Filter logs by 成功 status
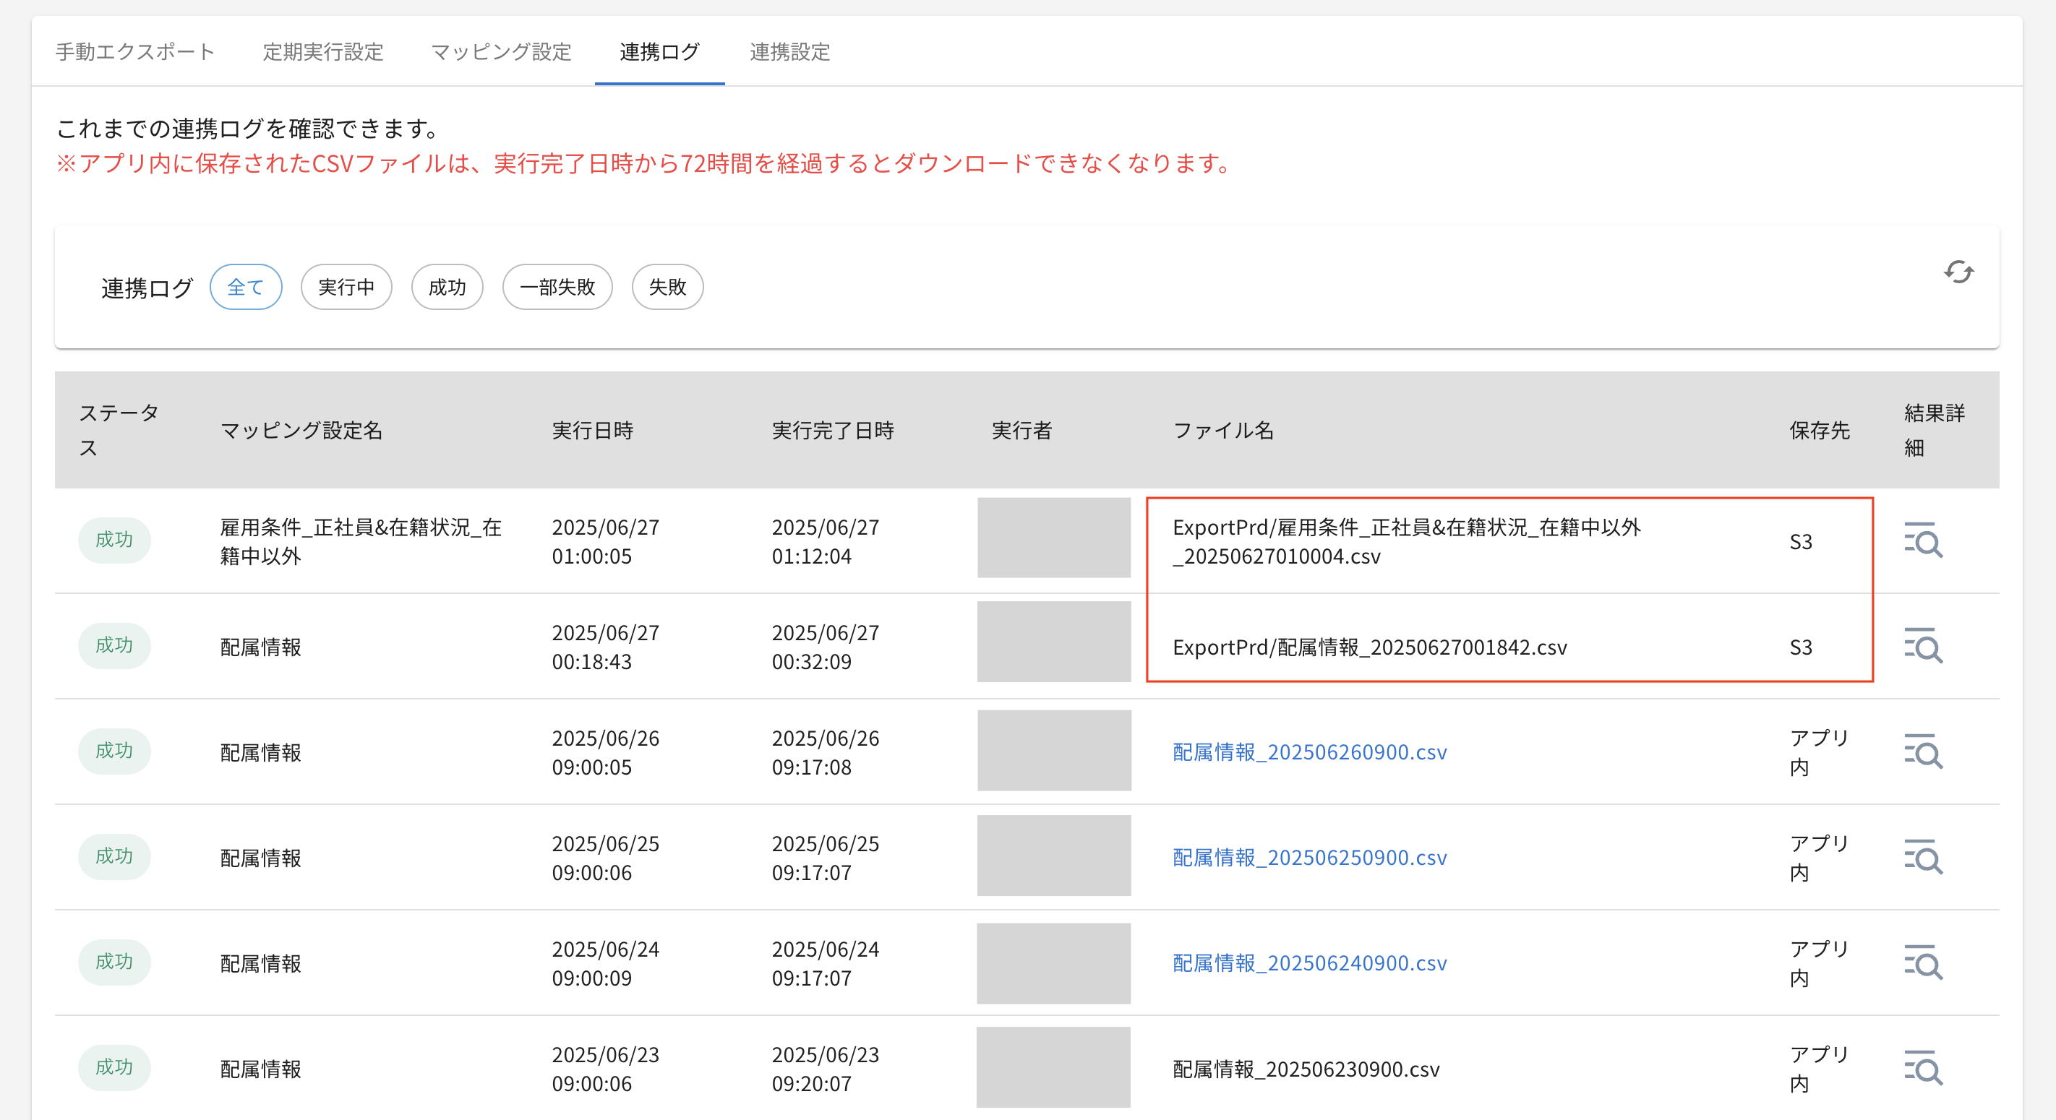 447,287
